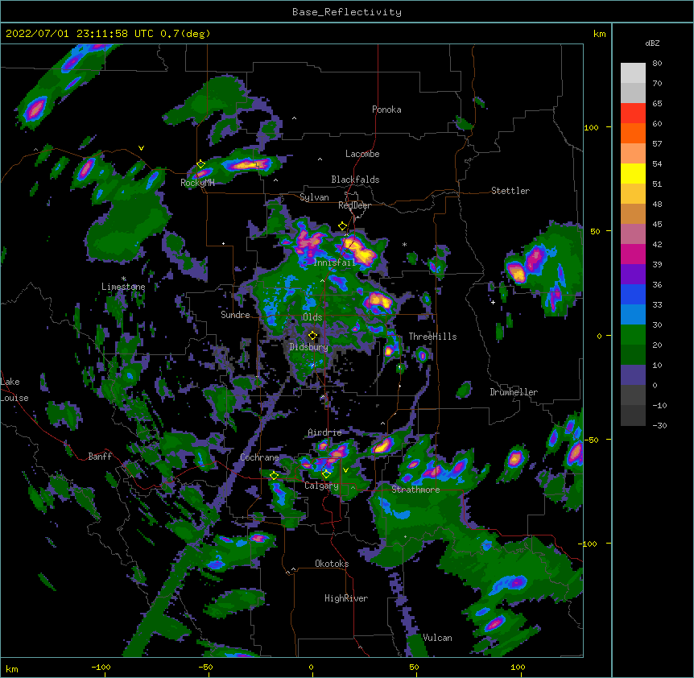Select the Sundre label
Image resolution: width=694 pixels, height=678 pixels.
(x=235, y=315)
